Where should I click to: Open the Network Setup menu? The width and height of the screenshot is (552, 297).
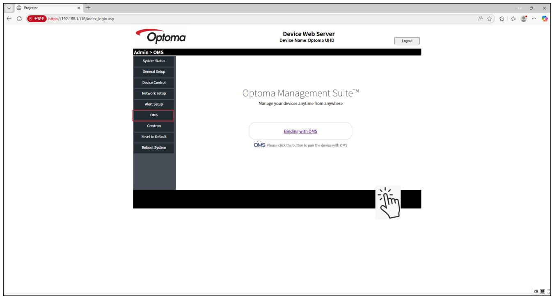coord(154,93)
